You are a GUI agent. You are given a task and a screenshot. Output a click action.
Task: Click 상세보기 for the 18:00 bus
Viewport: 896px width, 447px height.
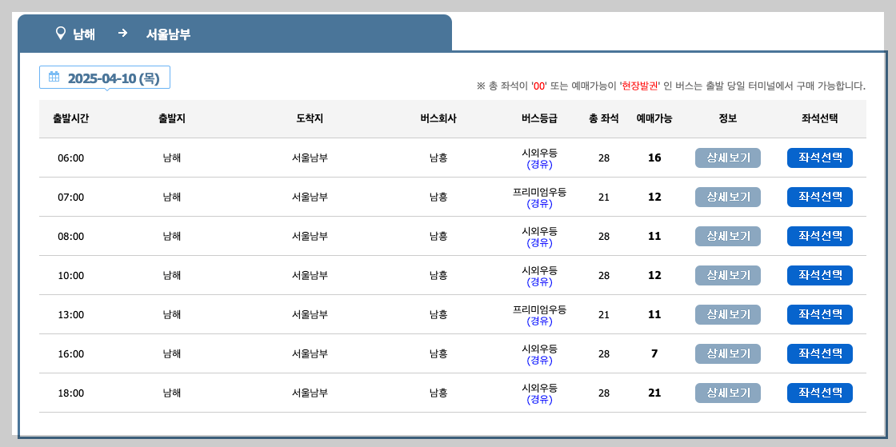727,393
